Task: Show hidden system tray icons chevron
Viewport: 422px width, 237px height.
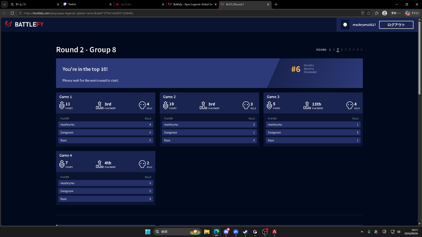Action: click(x=362, y=232)
